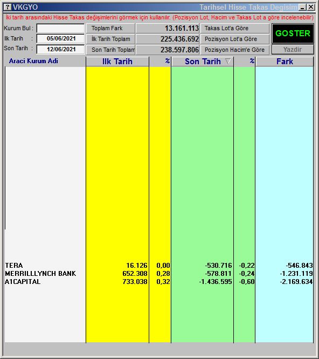Select the A1CAPITAL row
Image resolution: width=319 pixels, height=359 pixels.
click(159, 281)
